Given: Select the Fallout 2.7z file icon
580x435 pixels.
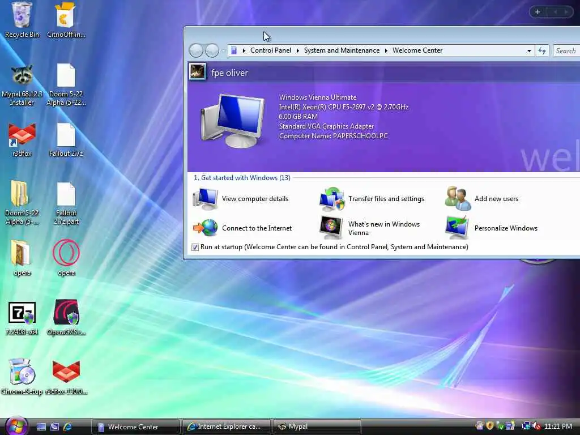Looking at the screenshot, I should (x=66, y=134).
